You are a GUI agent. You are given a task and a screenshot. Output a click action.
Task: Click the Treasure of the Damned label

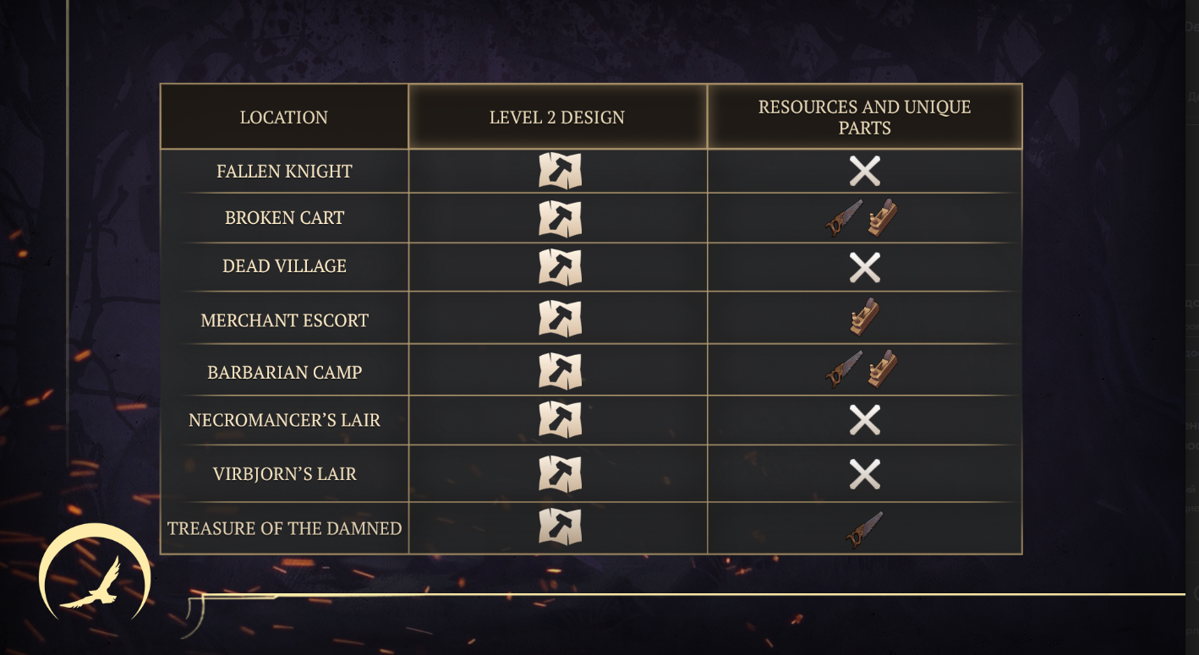click(x=284, y=528)
